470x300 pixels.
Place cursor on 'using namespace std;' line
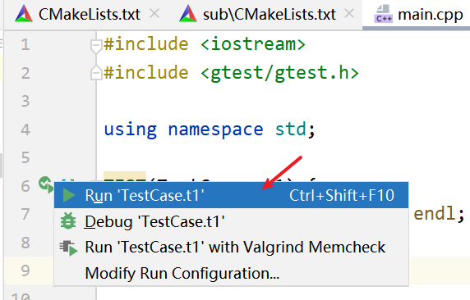pyautogui.click(x=210, y=130)
